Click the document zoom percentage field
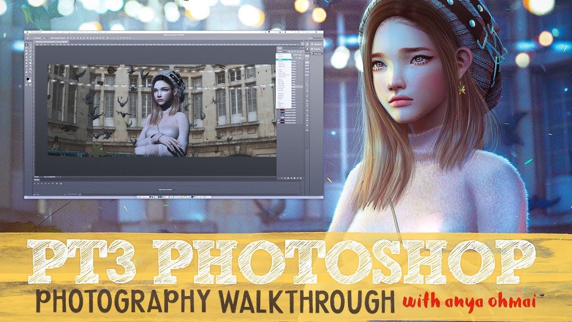 (x=37, y=177)
